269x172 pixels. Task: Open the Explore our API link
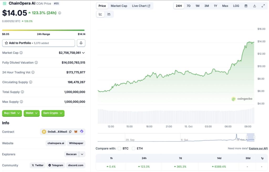[x=258, y=148]
